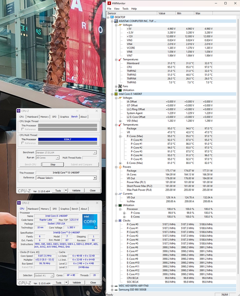Click the HWMonitor app icon in title bar
This screenshot has height=296, width=240.
109,3
